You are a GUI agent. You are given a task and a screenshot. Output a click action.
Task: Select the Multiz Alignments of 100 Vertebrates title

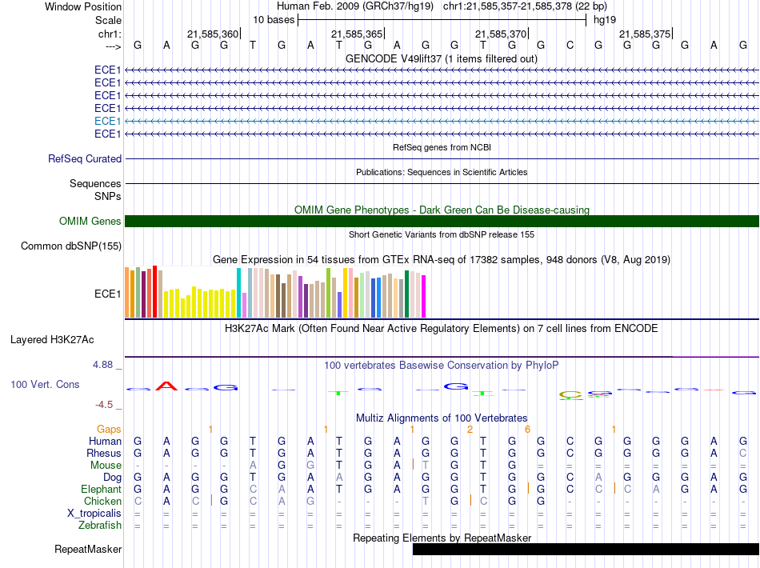[x=442, y=418]
